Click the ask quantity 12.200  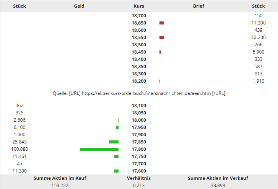[x=258, y=37]
